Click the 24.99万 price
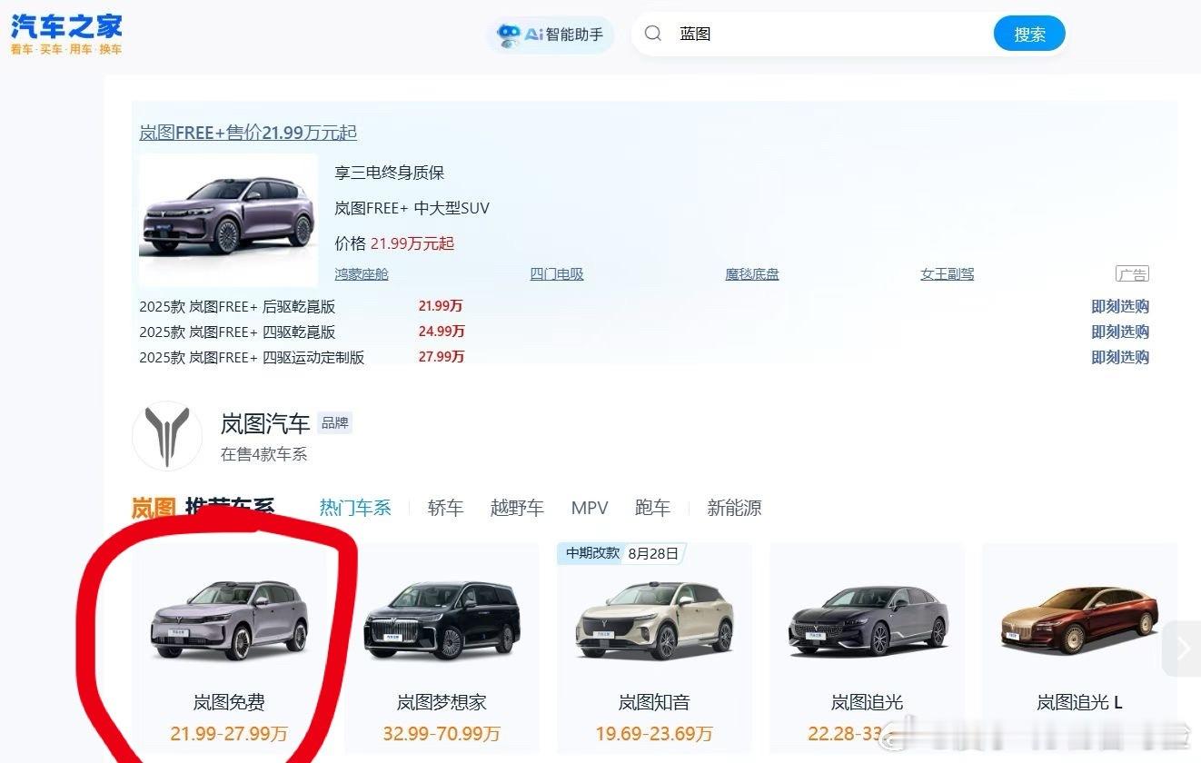1201x763 pixels. click(442, 332)
